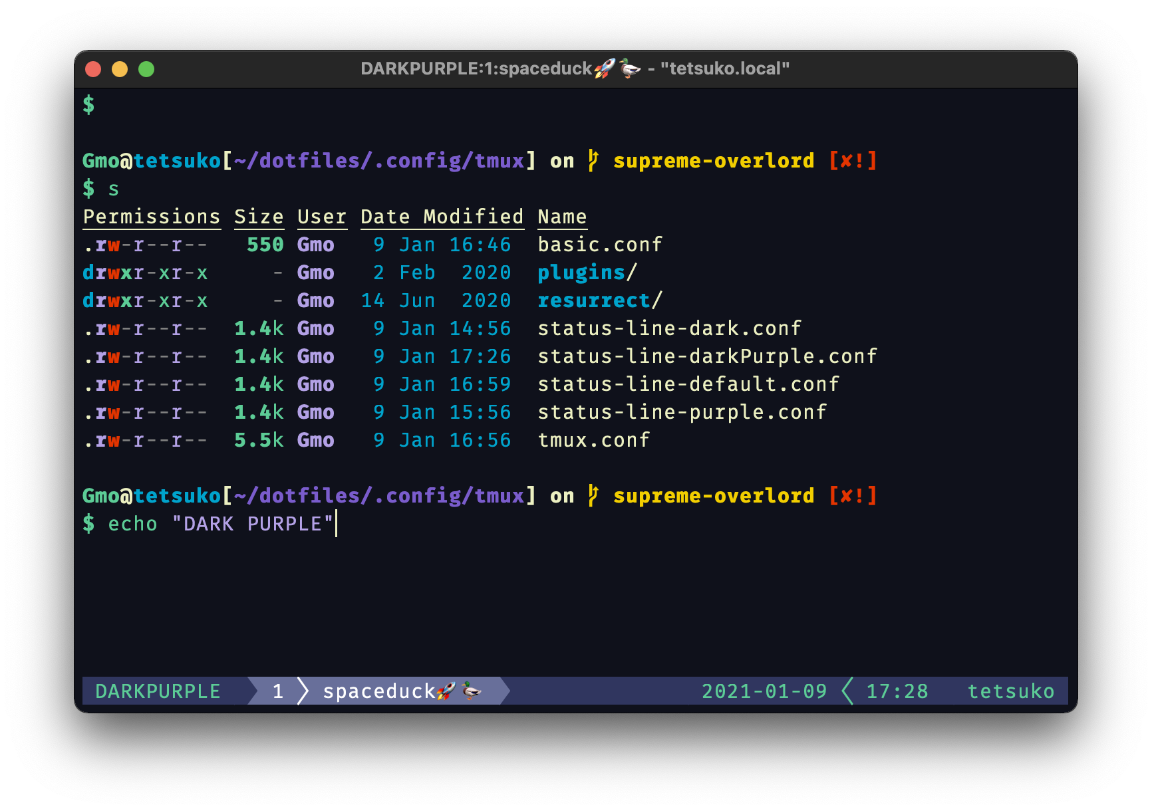Click the size value 5.5k
The width and height of the screenshot is (1152, 811).
(259, 440)
